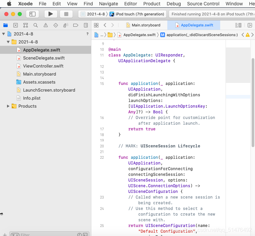
Task: Open the Test navigator diamond icon
Action: click(56, 25)
